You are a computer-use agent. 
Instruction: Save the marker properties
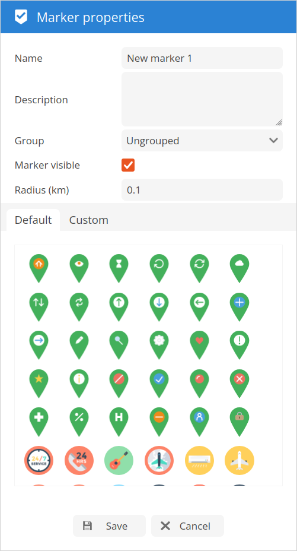coord(109,525)
